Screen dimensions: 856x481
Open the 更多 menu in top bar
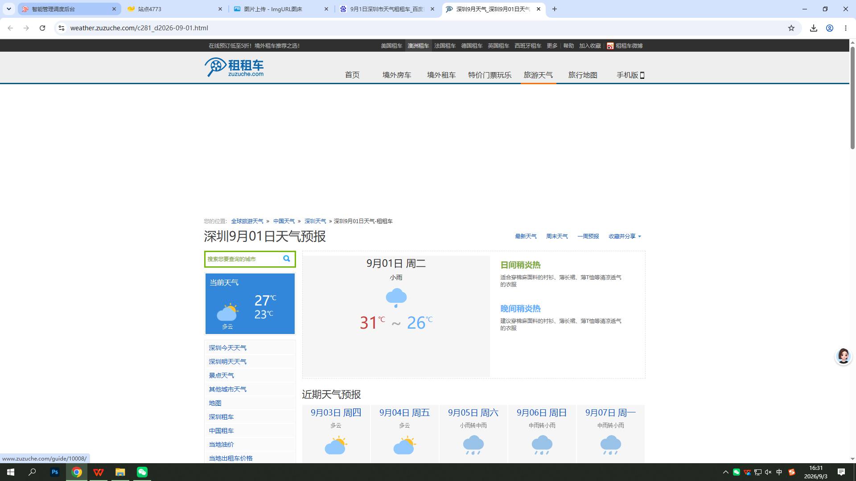point(552,46)
